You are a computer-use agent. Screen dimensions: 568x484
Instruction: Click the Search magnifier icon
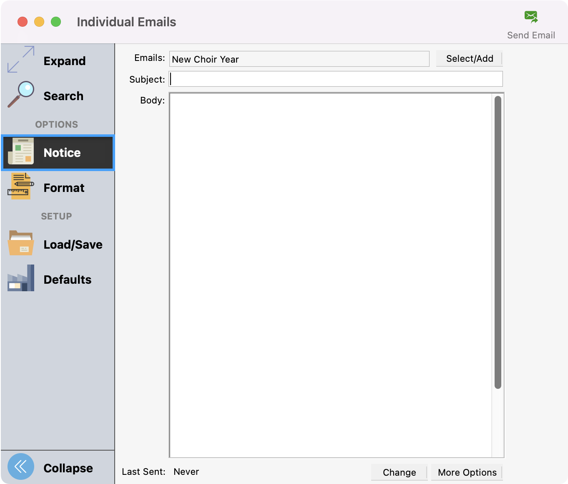pos(20,95)
